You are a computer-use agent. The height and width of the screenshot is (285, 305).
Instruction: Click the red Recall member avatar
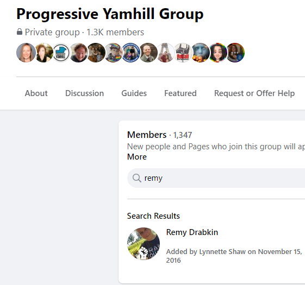coord(183,53)
